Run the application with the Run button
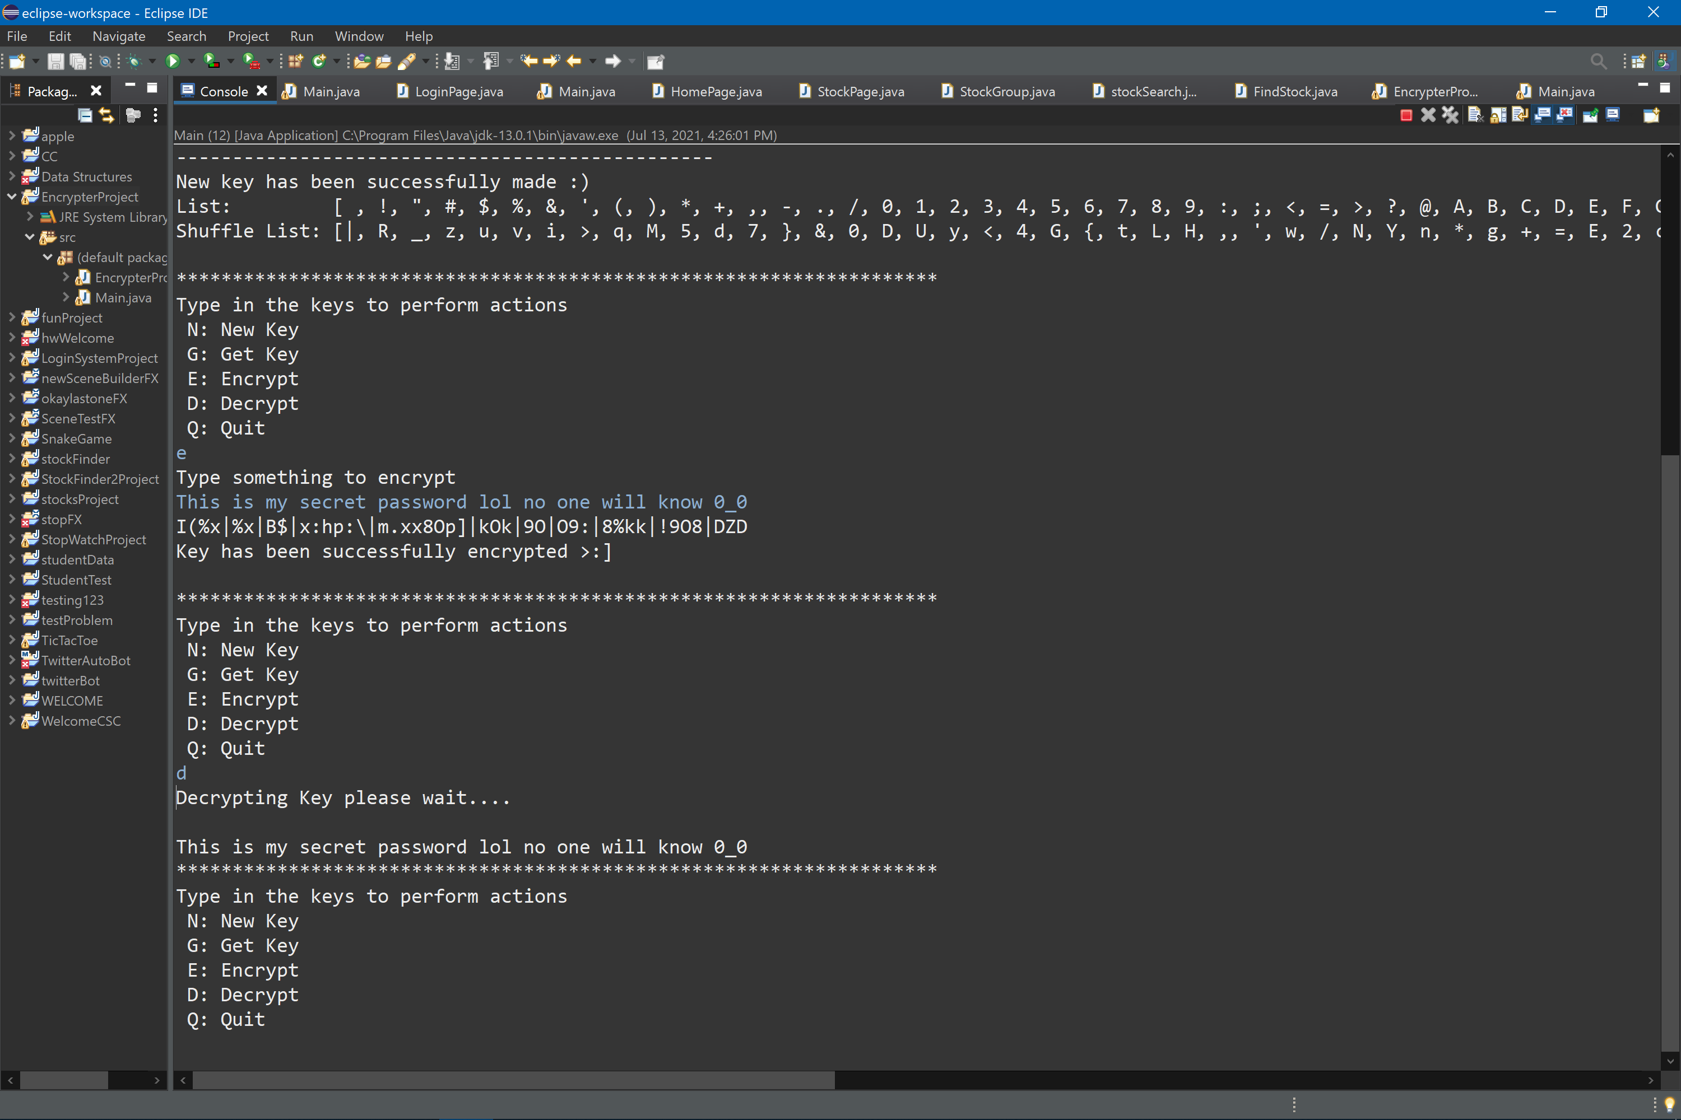Viewport: 1681px width, 1120px height. [174, 62]
